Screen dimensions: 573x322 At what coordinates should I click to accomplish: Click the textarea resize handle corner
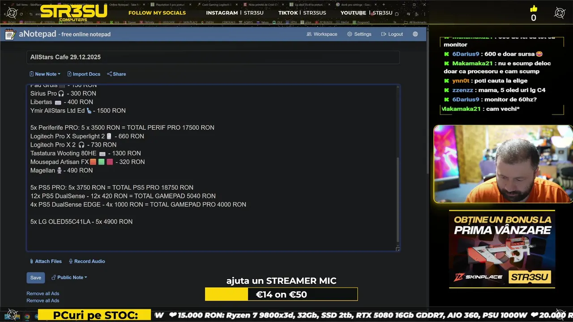398,249
